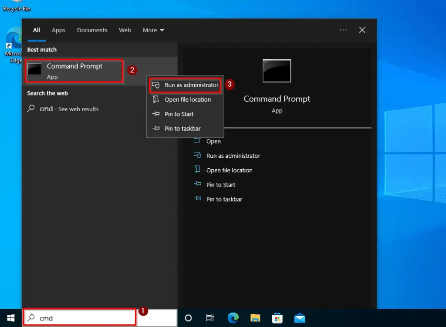Open Task View from the taskbar
This screenshot has width=446, height=327.
click(x=209, y=318)
